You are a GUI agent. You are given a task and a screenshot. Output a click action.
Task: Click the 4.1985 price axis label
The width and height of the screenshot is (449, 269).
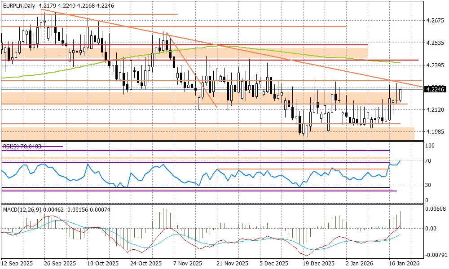pyautogui.click(x=435, y=132)
